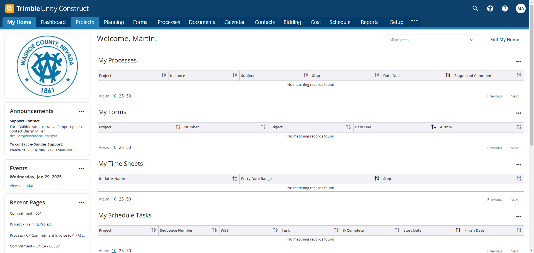Open the MA user avatar menu

pos(521,8)
